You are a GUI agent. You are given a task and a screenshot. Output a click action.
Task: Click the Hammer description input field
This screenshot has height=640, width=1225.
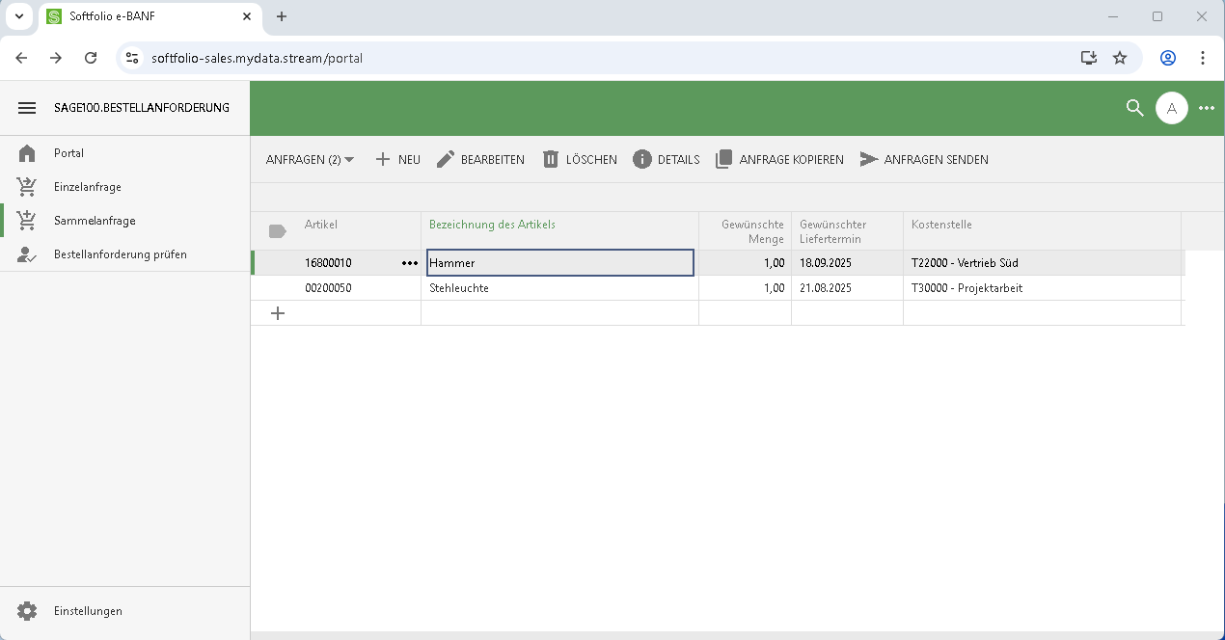[559, 263]
